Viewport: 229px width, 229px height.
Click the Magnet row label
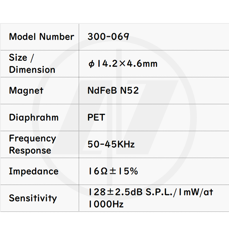pos(26,90)
